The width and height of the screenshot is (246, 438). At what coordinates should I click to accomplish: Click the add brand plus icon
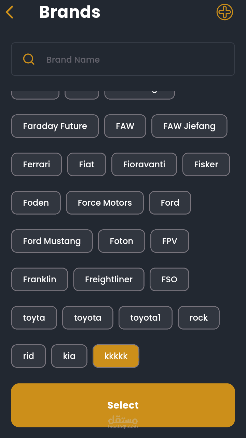(x=224, y=12)
